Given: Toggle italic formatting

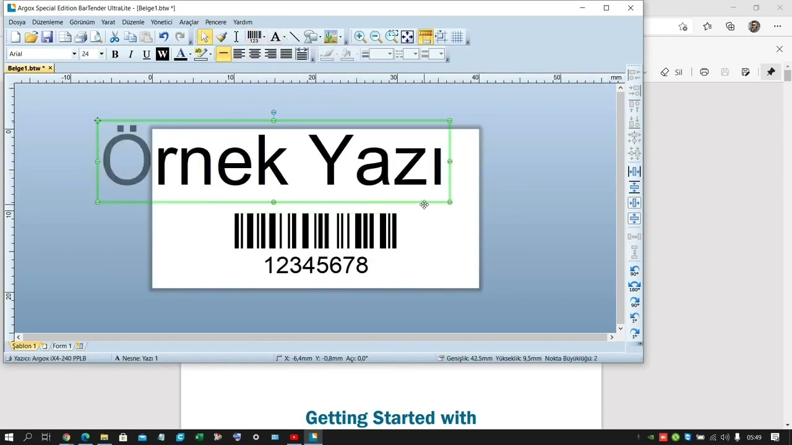Looking at the screenshot, I should (x=131, y=54).
